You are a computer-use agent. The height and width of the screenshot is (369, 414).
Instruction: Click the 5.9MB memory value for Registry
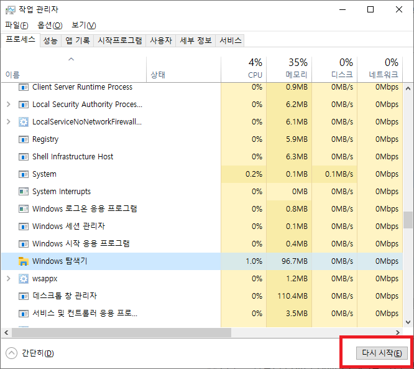pyautogui.click(x=297, y=139)
